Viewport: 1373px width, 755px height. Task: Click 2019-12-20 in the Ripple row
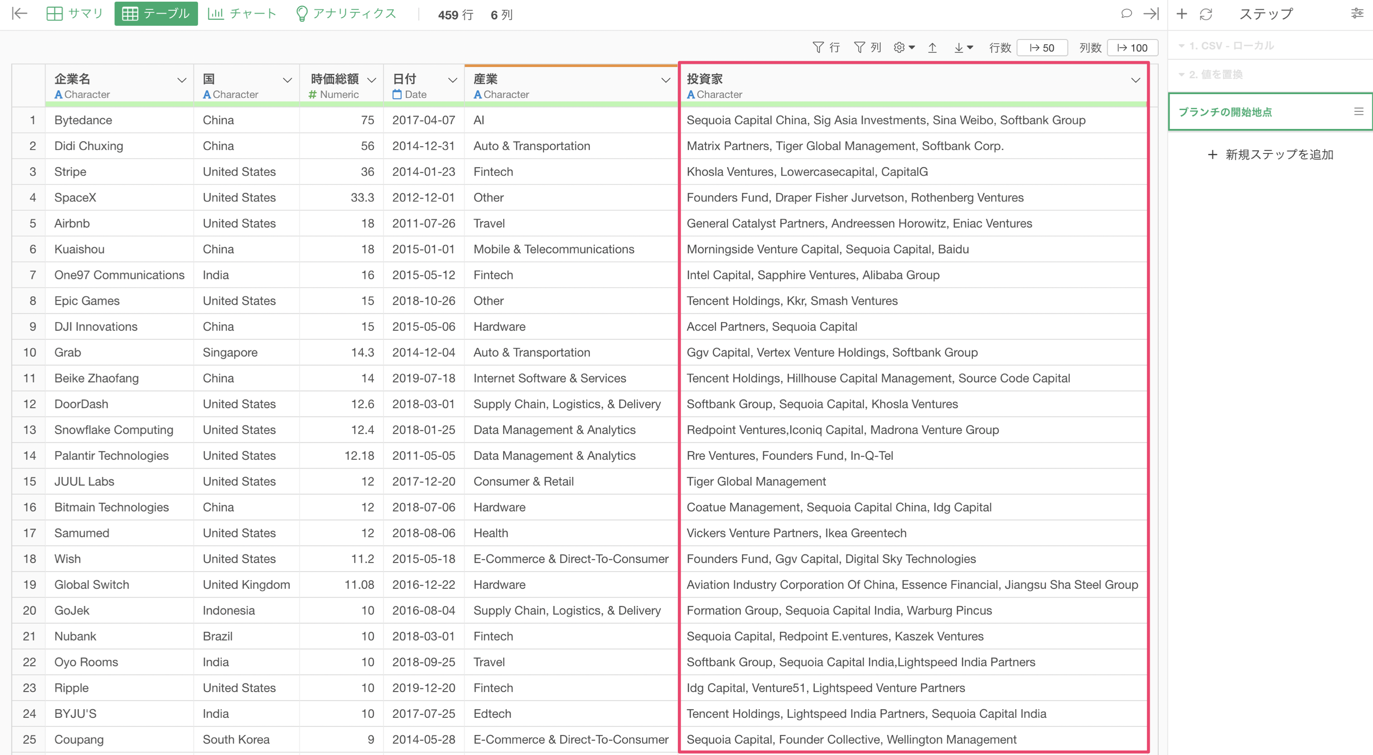pos(424,688)
